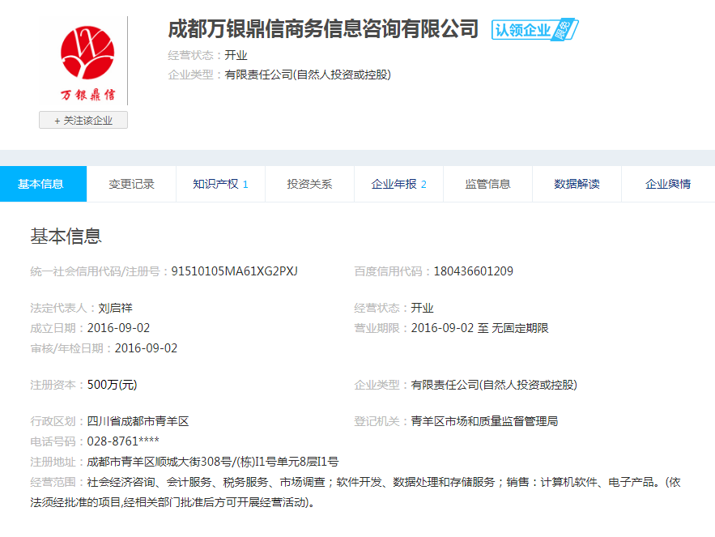Open the 企业年报 tab
This screenshot has height=537, width=715.
tap(398, 184)
